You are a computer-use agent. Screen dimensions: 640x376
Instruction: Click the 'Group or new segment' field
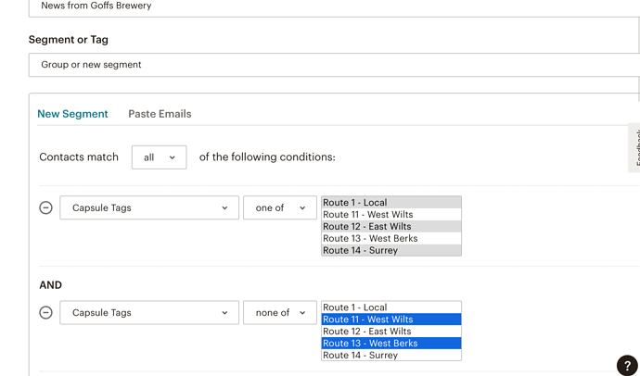334,65
